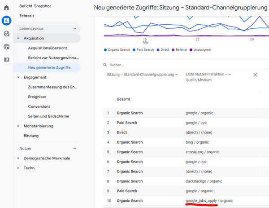Click google / cpc in row 2

(x=196, y=123)
